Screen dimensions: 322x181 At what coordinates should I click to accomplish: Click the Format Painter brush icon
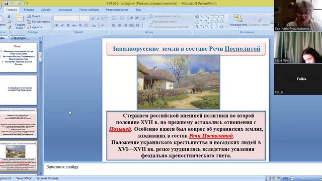pos(9,27)
